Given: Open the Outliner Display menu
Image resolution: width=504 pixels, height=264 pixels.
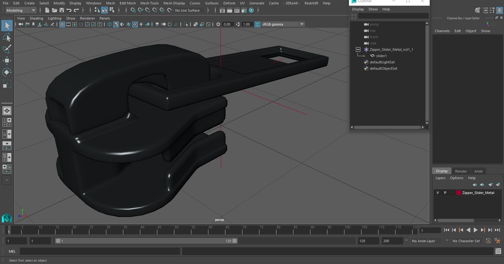Looking at the screenshot, I should [358, 9].
